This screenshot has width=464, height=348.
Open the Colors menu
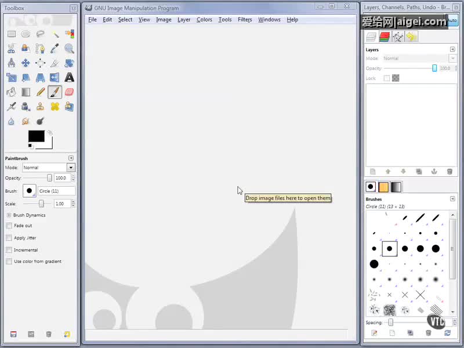click(x=204, y=20)
